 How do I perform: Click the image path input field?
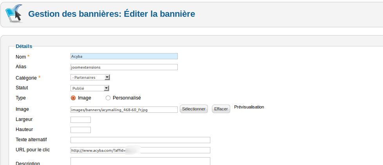point(124,110)
